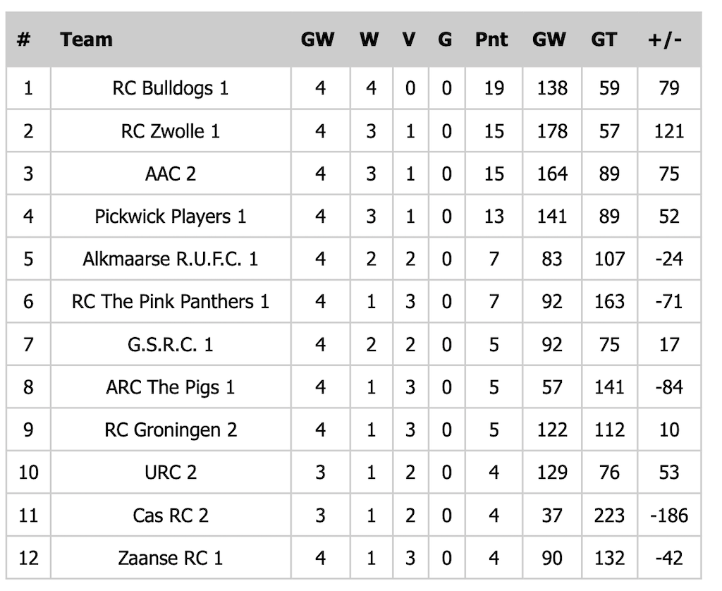This screenshot has height=591, width=722.
Task: Sort by the Team column header
Action: [x=86, y=39]
